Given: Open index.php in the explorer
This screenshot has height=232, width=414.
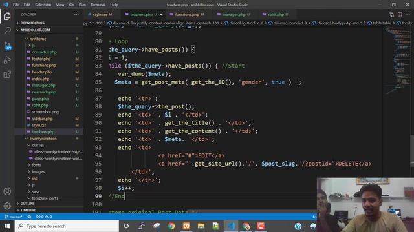Looking at the screenshot, I should coord(40,79).
